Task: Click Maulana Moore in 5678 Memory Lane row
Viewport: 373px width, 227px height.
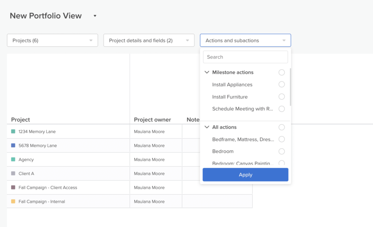Action: coord(149,146)
